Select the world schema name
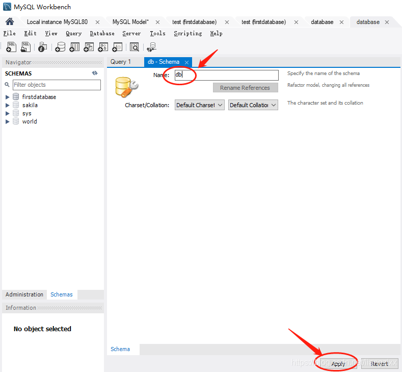Image resolution: width=402 pixels, height=372 pixels. tap(30, 121)
